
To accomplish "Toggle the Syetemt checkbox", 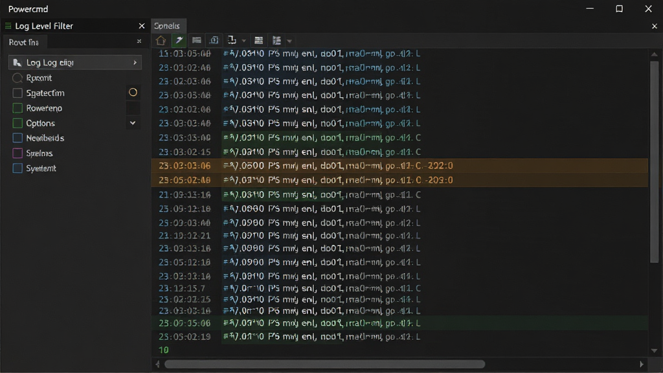I will coord(17,168).
